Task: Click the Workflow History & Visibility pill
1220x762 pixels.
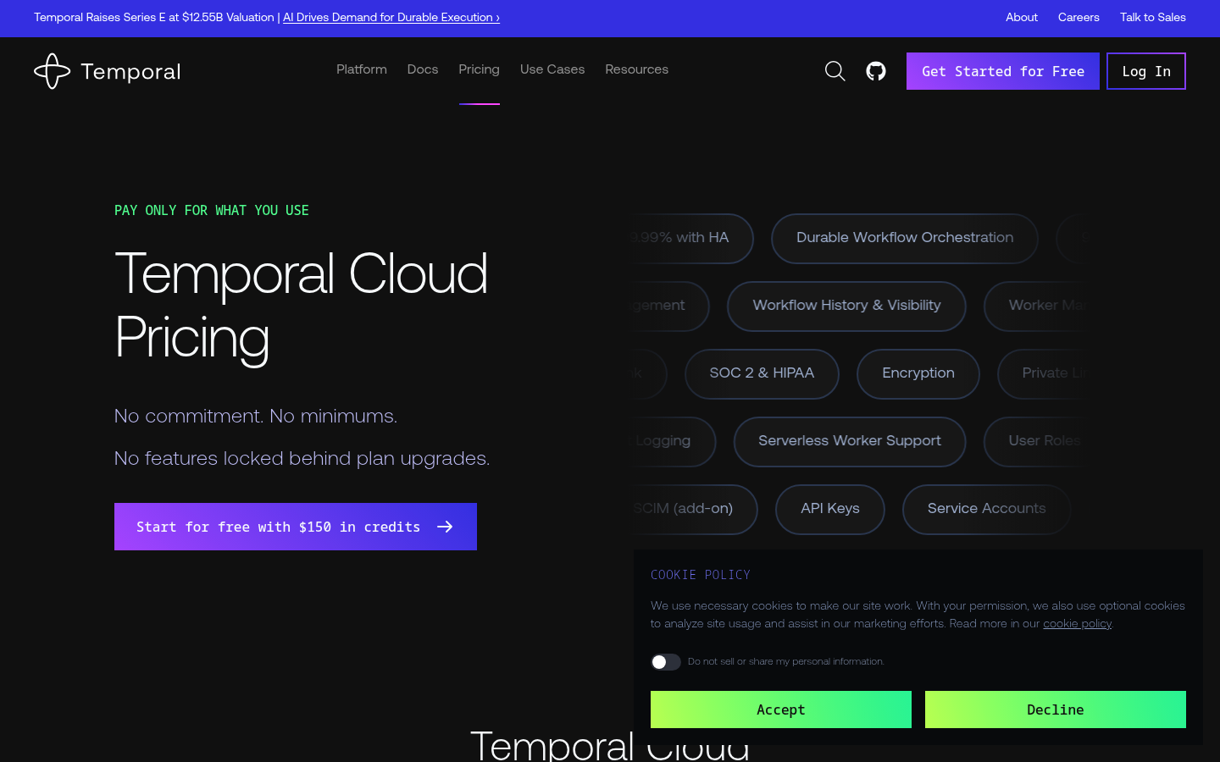Action: (x=846, y=306)
